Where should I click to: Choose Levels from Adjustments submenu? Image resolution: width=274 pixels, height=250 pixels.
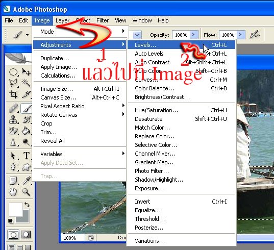[181, 45]
